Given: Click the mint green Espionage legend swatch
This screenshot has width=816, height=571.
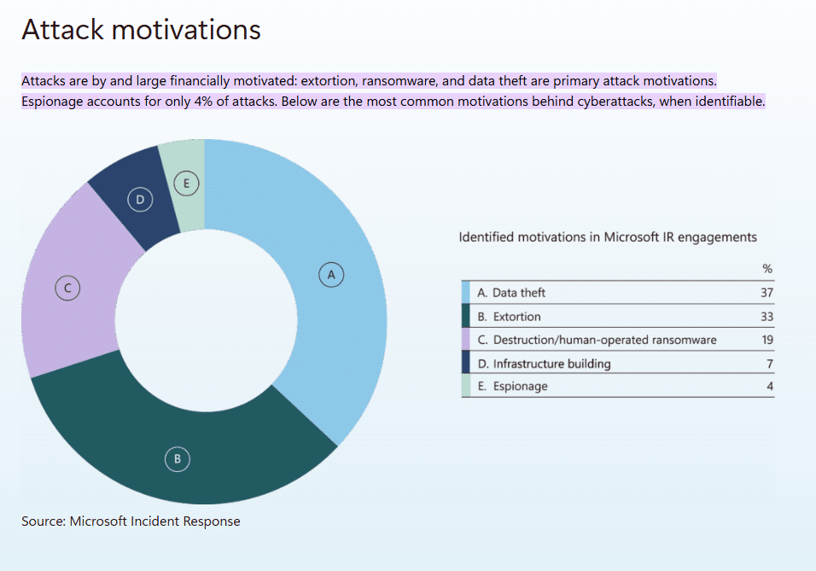Looking at the screenshot, I should pyautogui.click(x=466, y=387).
